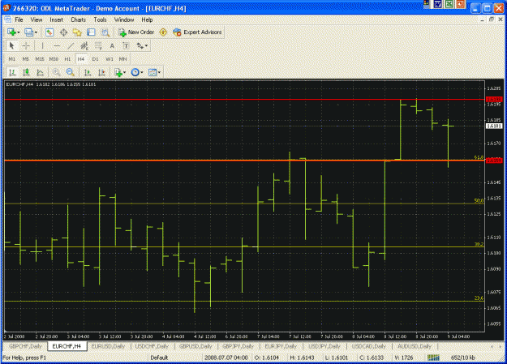Switch timeframe to M30

coord(54,59)
